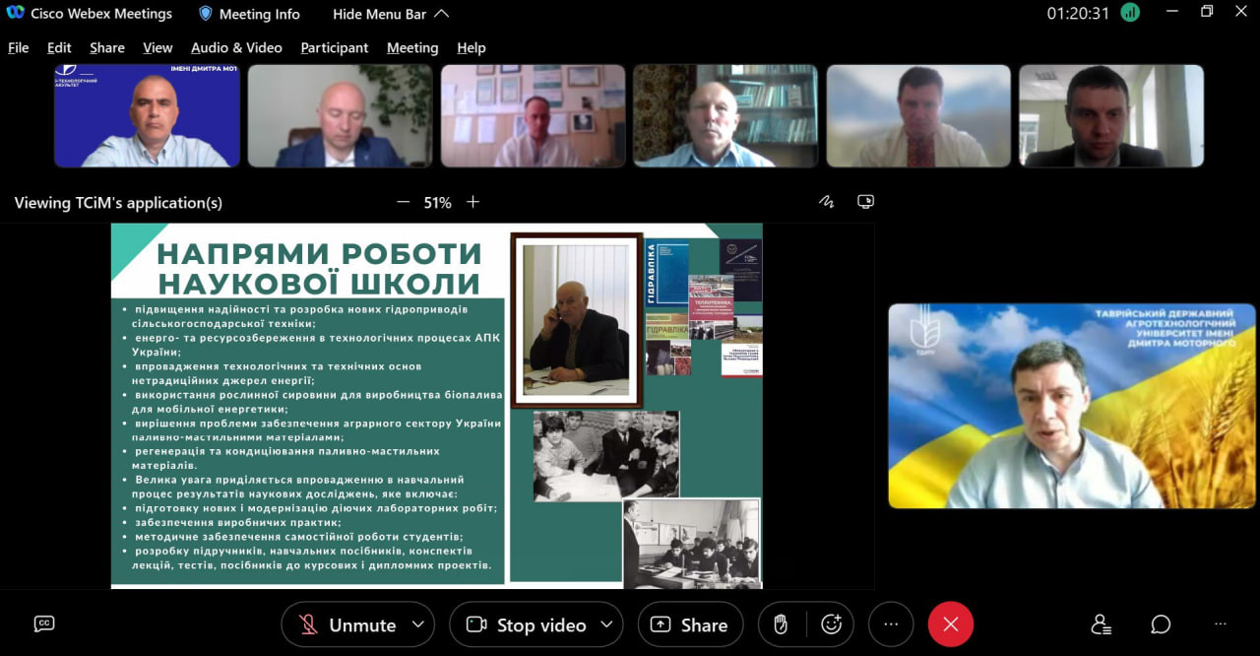
Task: Open the File menu
Action: pos(19,47)
